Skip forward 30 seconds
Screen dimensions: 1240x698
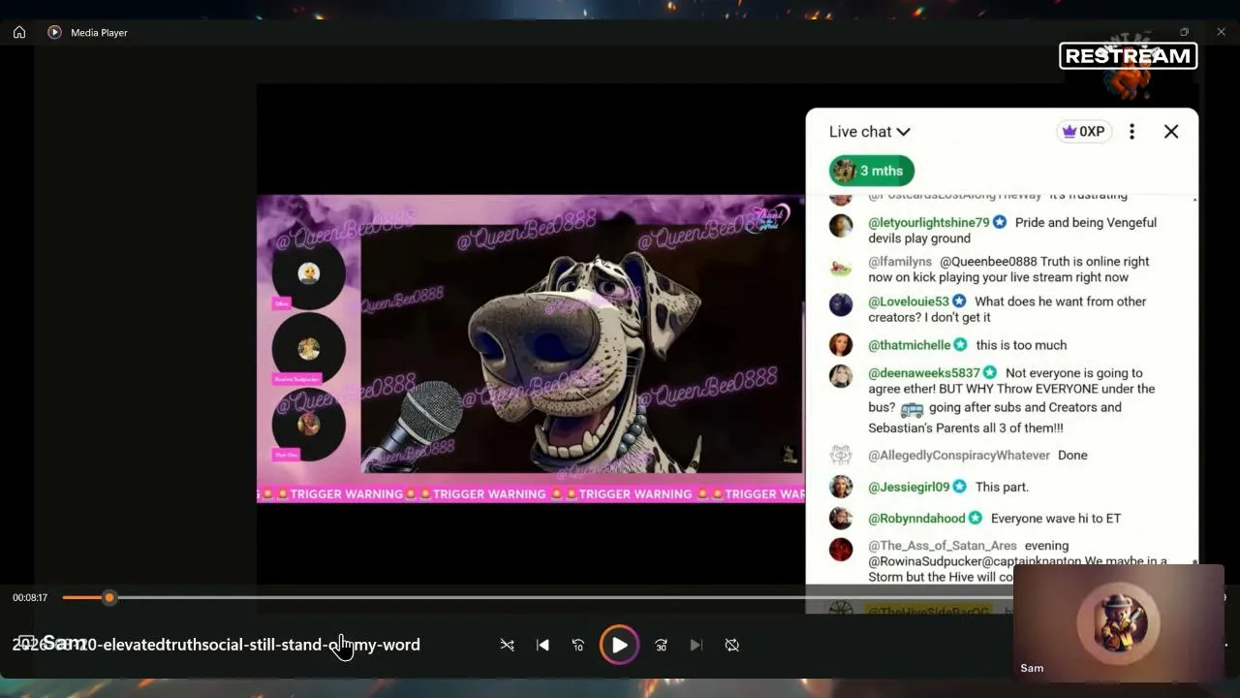coord(661,645)
